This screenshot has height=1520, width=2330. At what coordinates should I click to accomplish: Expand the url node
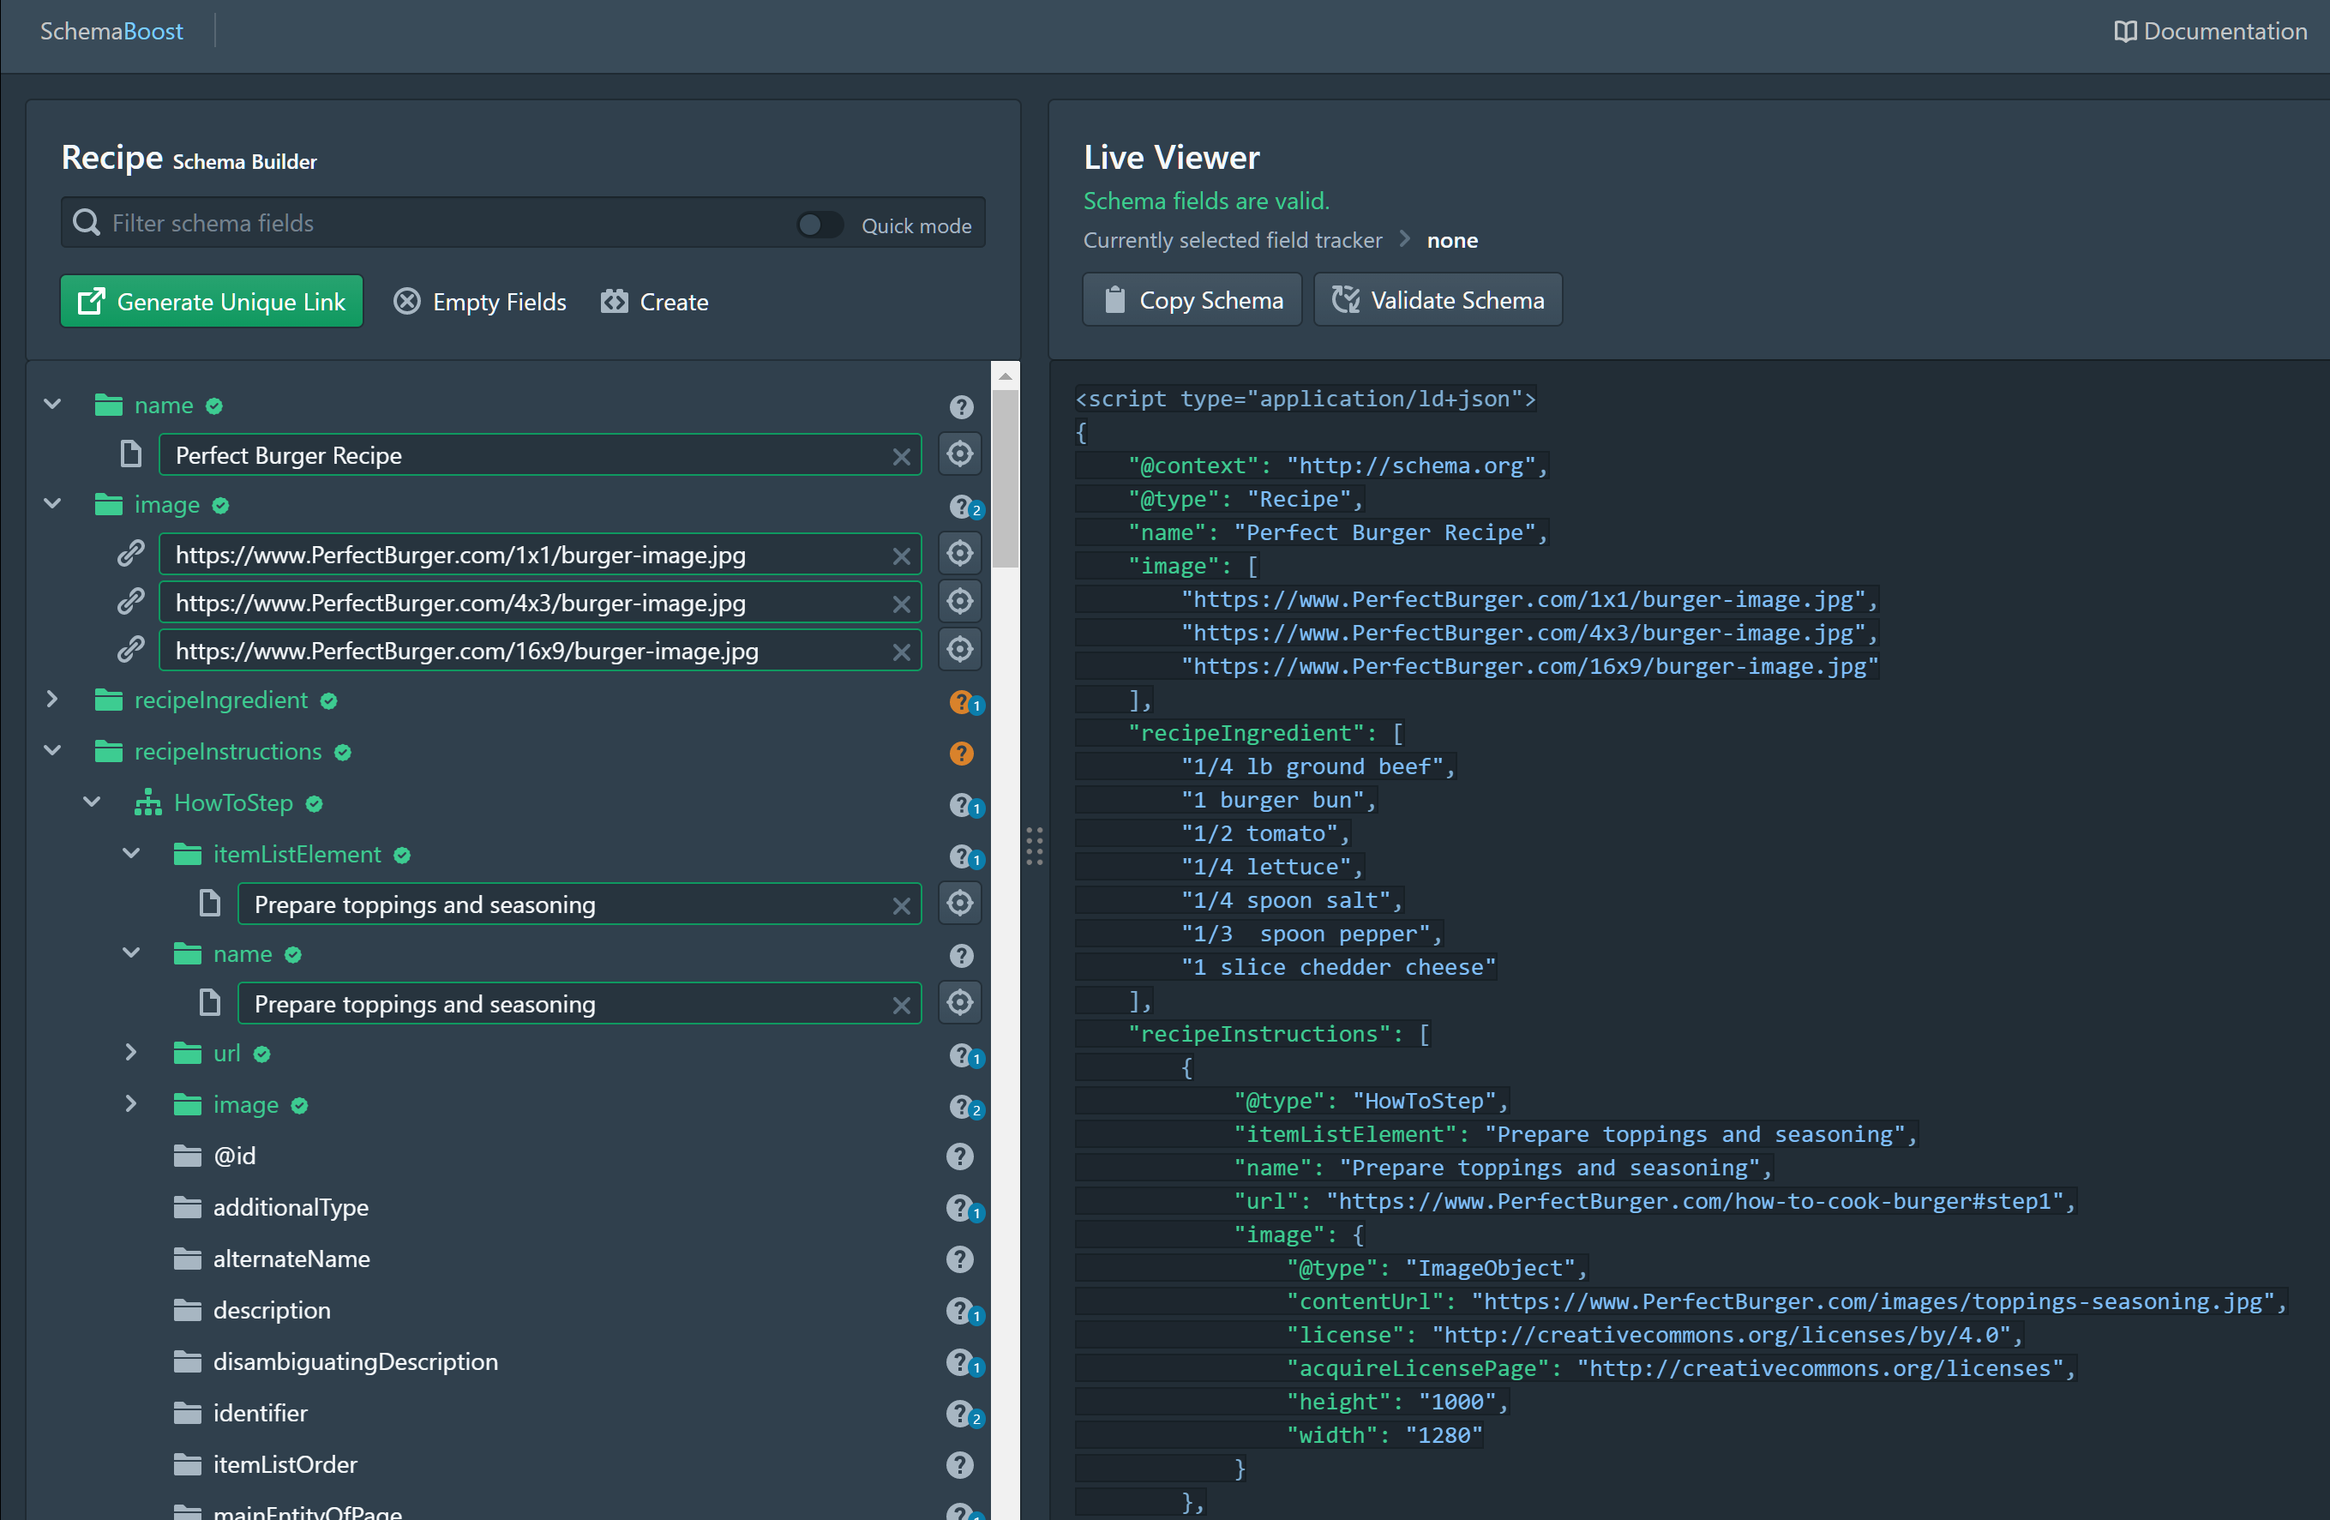(x=131, y=1053)
